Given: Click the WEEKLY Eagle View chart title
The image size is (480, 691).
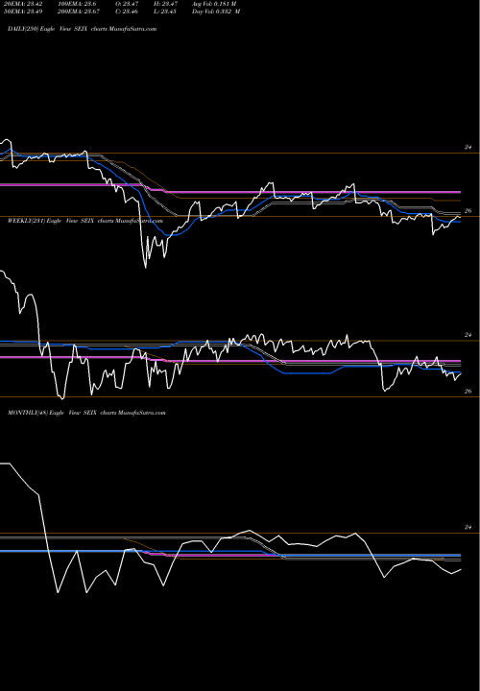Looking at the screenshot, I should point(85,221).
